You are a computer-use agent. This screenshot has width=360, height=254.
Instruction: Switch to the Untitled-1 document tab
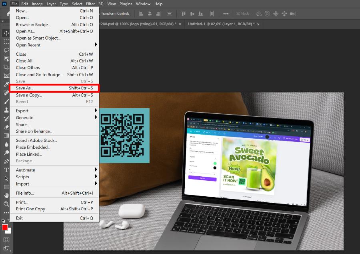click(221, 24)
